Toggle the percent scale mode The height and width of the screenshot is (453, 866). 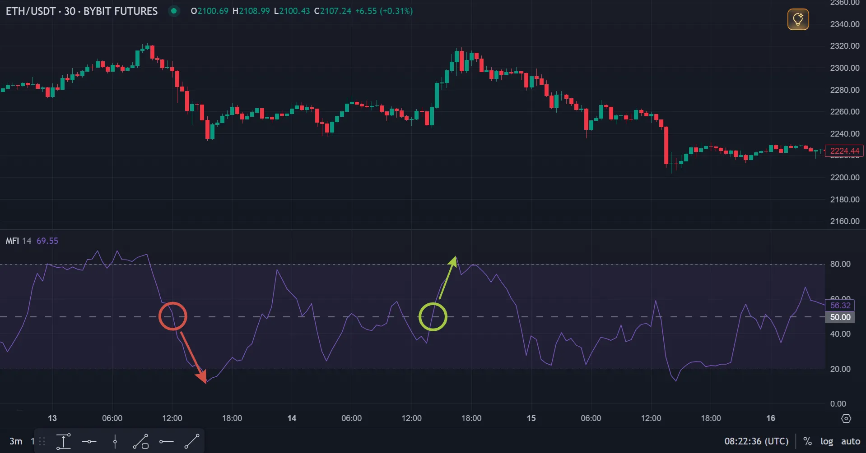click(x=807, y=441)
